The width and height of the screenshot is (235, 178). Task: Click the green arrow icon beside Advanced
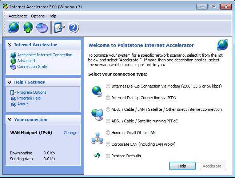(13, 61)
